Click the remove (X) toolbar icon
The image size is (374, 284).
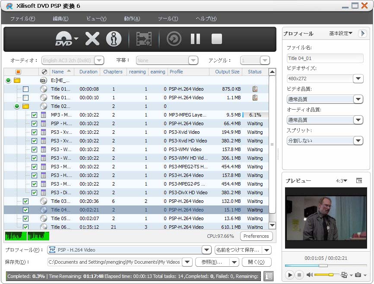92,39
